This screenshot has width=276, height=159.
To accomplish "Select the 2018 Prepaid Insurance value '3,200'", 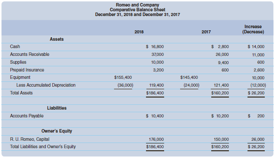I will (x=159, y=70).
